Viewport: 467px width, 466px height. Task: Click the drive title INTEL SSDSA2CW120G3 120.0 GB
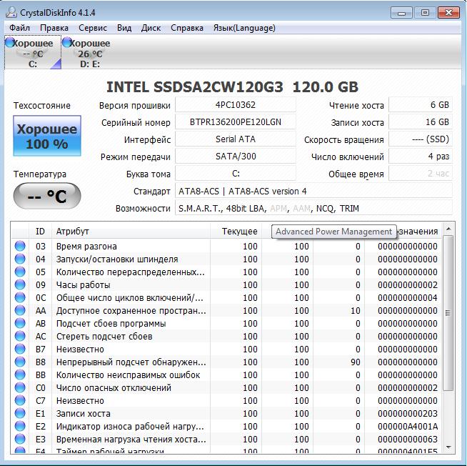[x=232, y=87]
